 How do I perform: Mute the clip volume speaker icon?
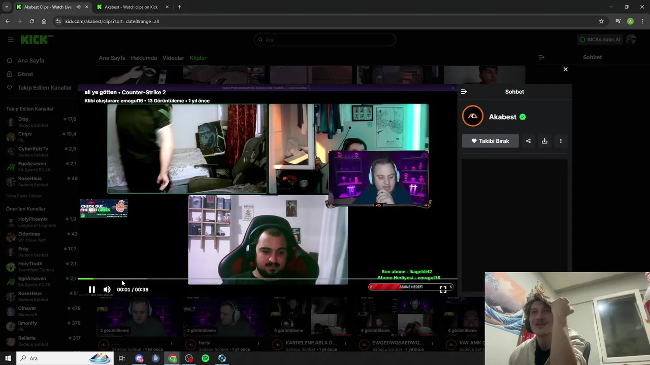click(x=107, y=289)
